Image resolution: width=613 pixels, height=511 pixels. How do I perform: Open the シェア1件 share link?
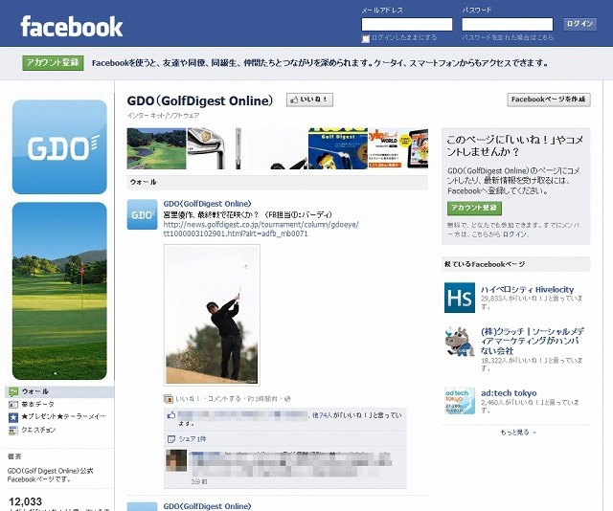(x=193, y=439)
